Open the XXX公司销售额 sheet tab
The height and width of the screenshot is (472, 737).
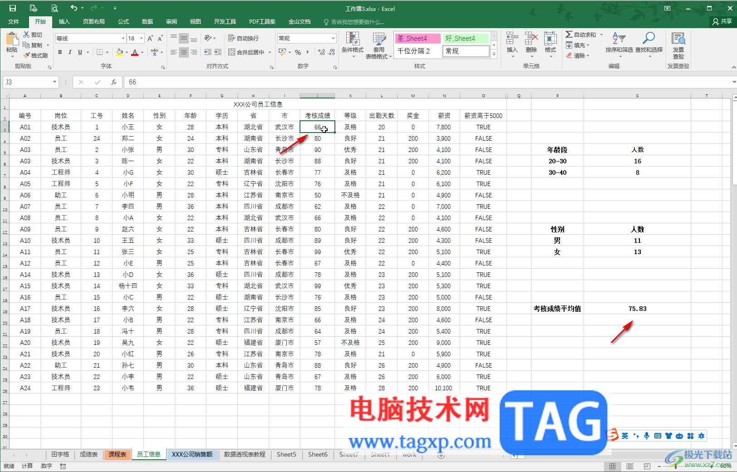[192, 454]
